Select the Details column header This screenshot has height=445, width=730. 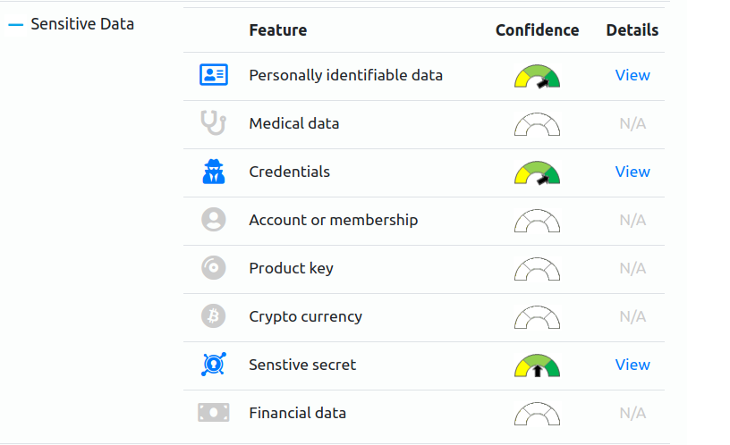pyautogui.click(x=632, y=30)
